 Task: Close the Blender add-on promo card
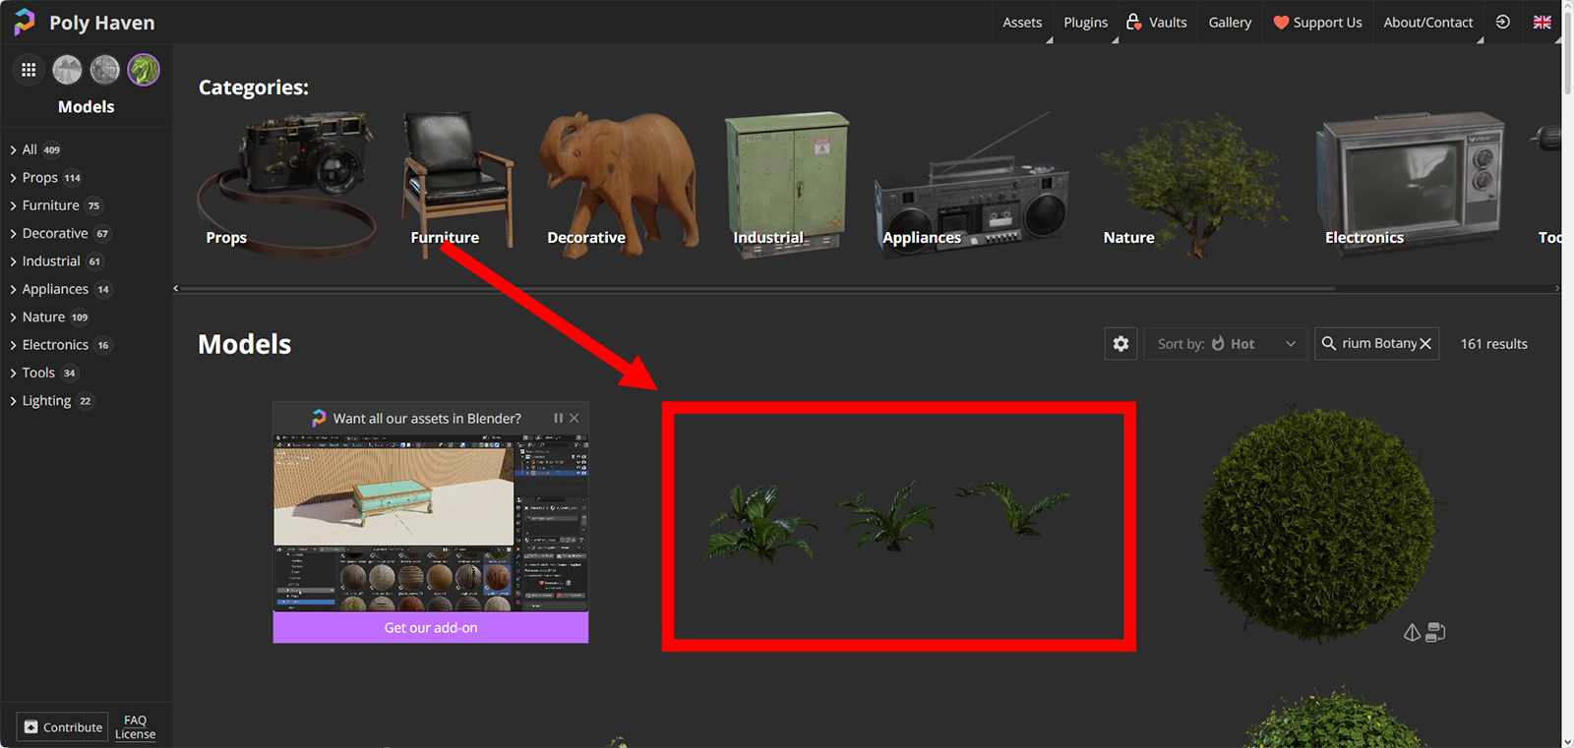(x=575, y=419)
